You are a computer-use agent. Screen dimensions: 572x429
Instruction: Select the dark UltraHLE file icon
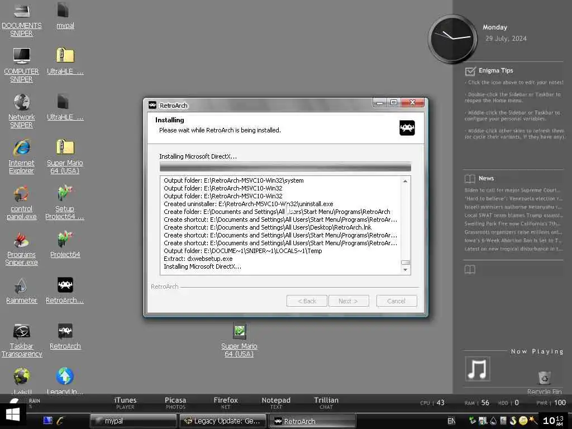[x=65, y=107]
